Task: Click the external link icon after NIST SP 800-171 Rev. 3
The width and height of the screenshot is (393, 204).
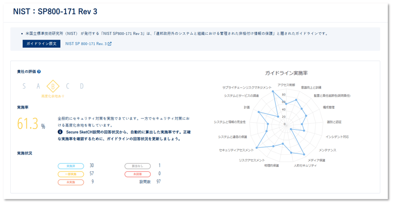Action: pos(109,44)
